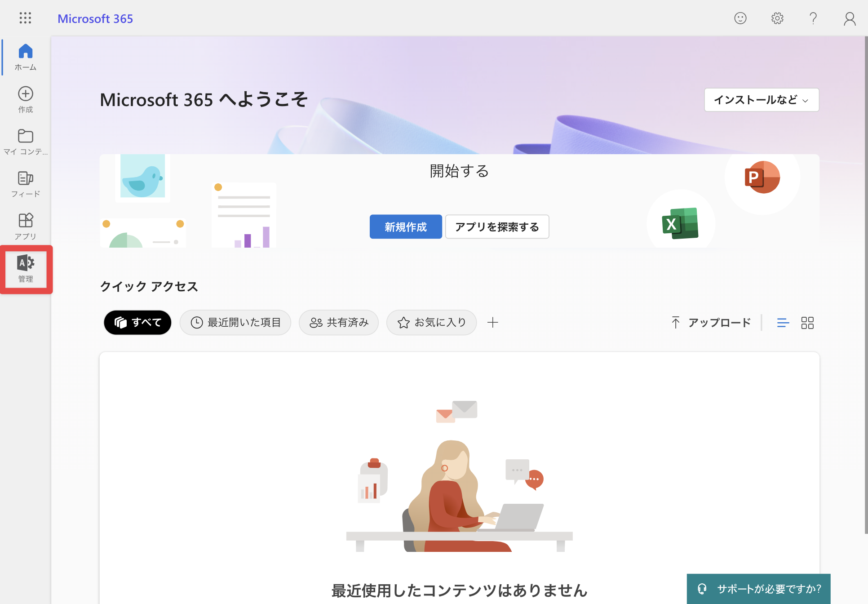The image size is (868, 604).
Task: Expand the インストールなど dropdown
Action: 762,100
